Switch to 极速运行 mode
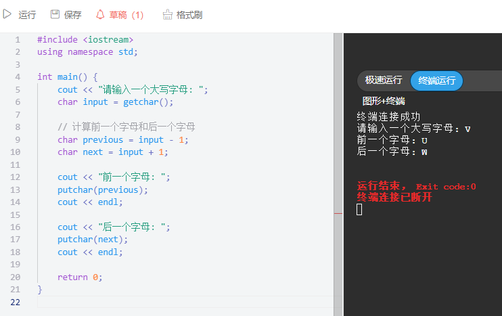This screenshot has height=316, width=502. [x=384, y=80]
